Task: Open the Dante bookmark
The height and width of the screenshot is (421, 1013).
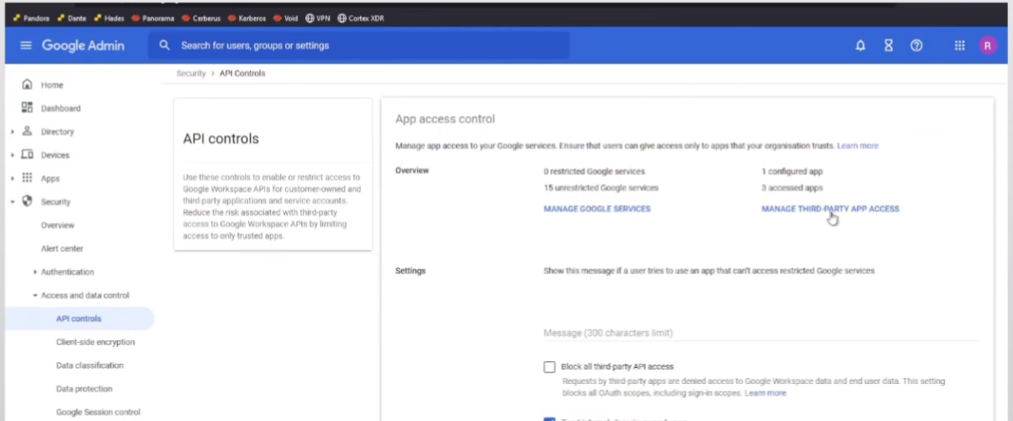Action: coord(72,18)
